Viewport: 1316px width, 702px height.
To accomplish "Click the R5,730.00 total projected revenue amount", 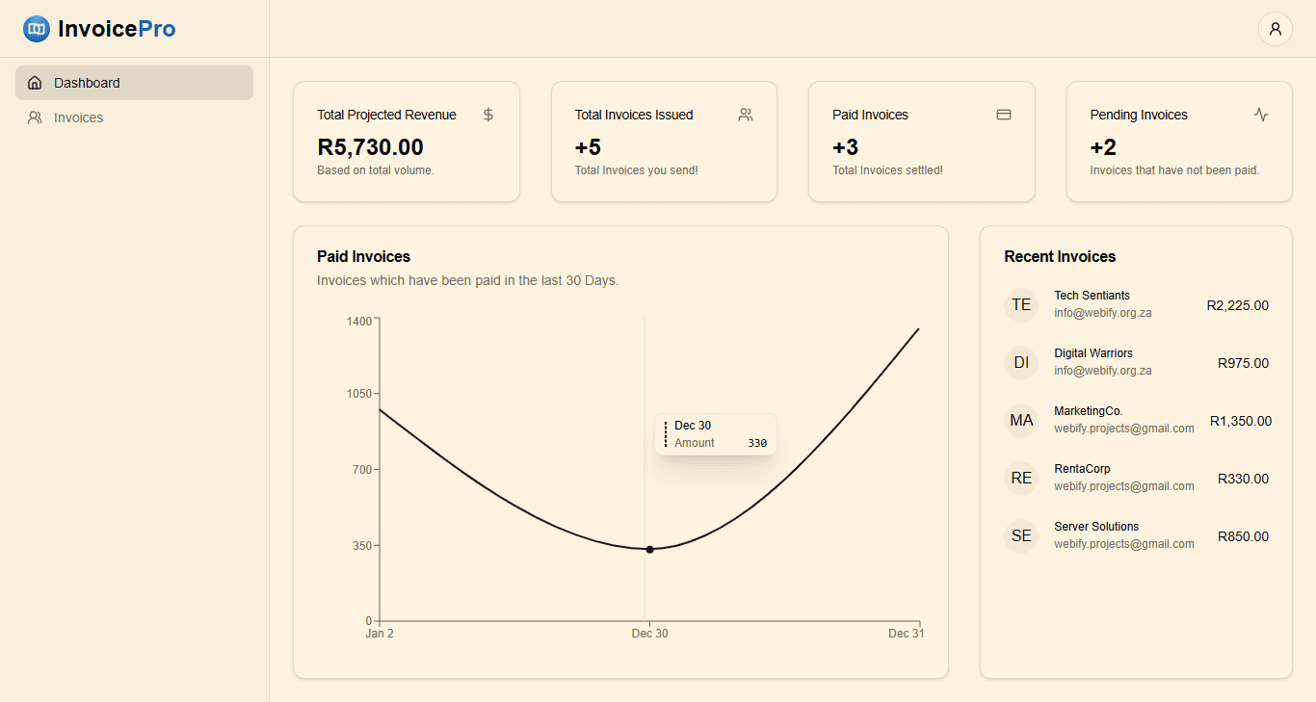I will (370, 147).
